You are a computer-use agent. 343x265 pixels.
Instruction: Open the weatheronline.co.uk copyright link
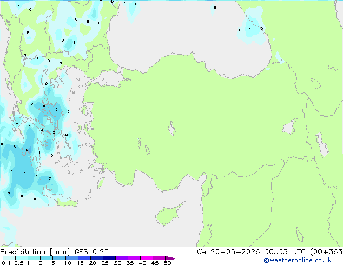pyautogui.click(x=298, y=260)
